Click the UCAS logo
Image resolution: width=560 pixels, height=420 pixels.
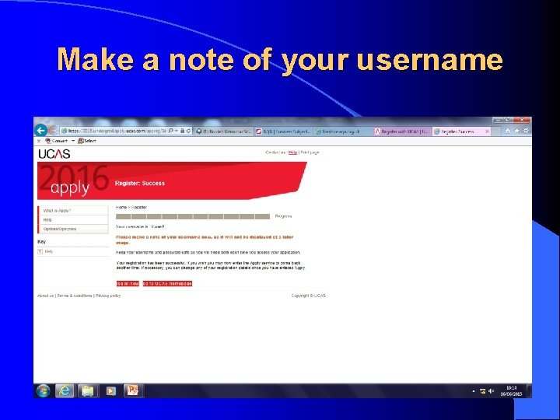(x=54, y=154)
